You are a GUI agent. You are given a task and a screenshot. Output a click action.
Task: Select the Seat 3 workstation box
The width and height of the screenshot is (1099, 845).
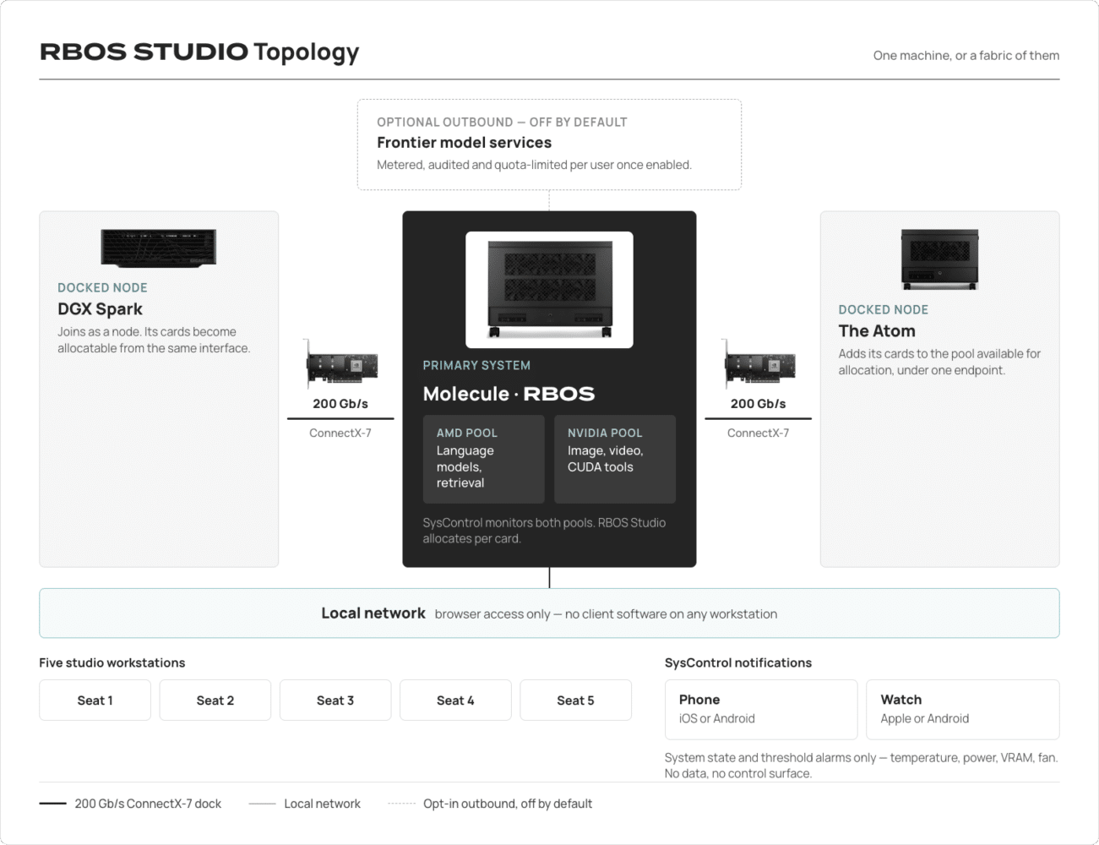pyautogui.click(x=335, y=700)
